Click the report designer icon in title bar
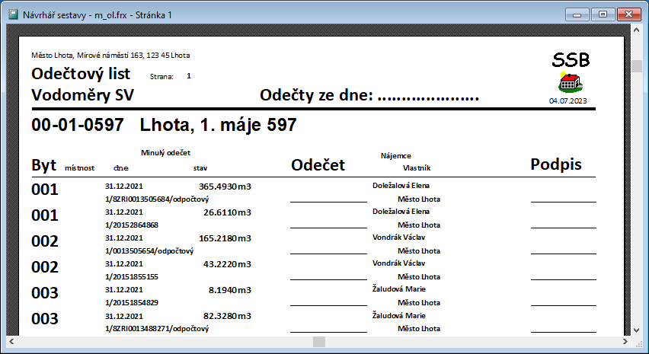This screenshot has height=354, width=649. point(11,14)
